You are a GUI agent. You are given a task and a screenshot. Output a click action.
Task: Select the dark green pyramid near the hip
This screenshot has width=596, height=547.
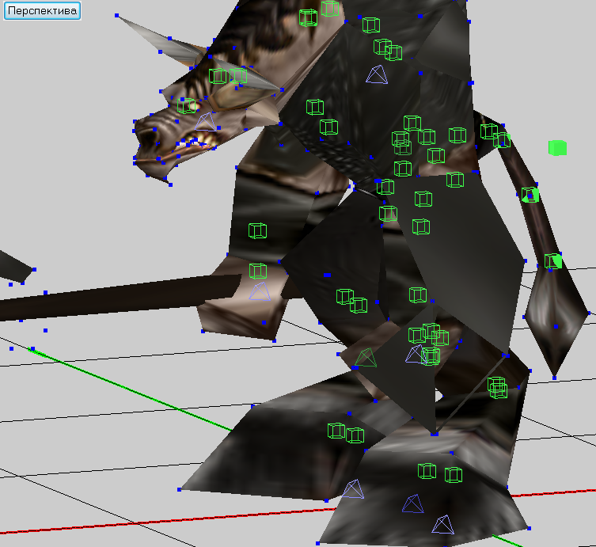coord(366,358)
